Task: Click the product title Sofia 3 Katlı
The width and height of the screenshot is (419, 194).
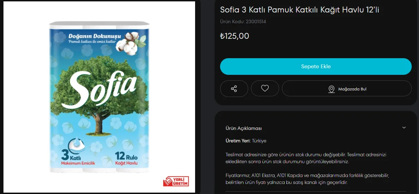Action: 299,10
